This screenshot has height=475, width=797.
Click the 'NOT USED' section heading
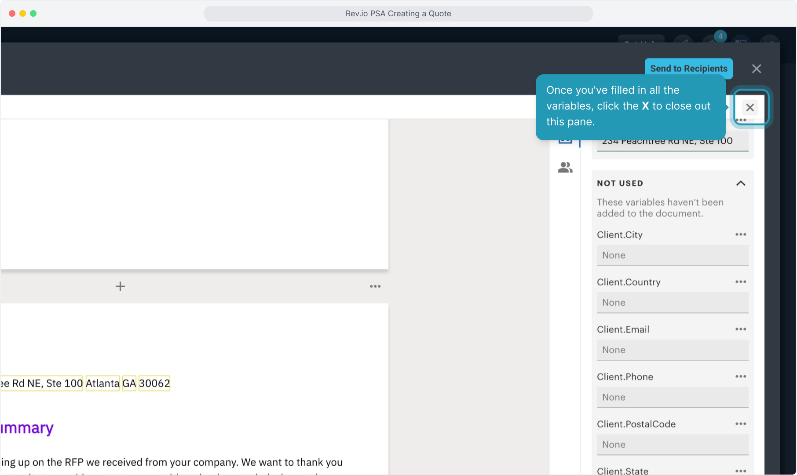[620, 183]
